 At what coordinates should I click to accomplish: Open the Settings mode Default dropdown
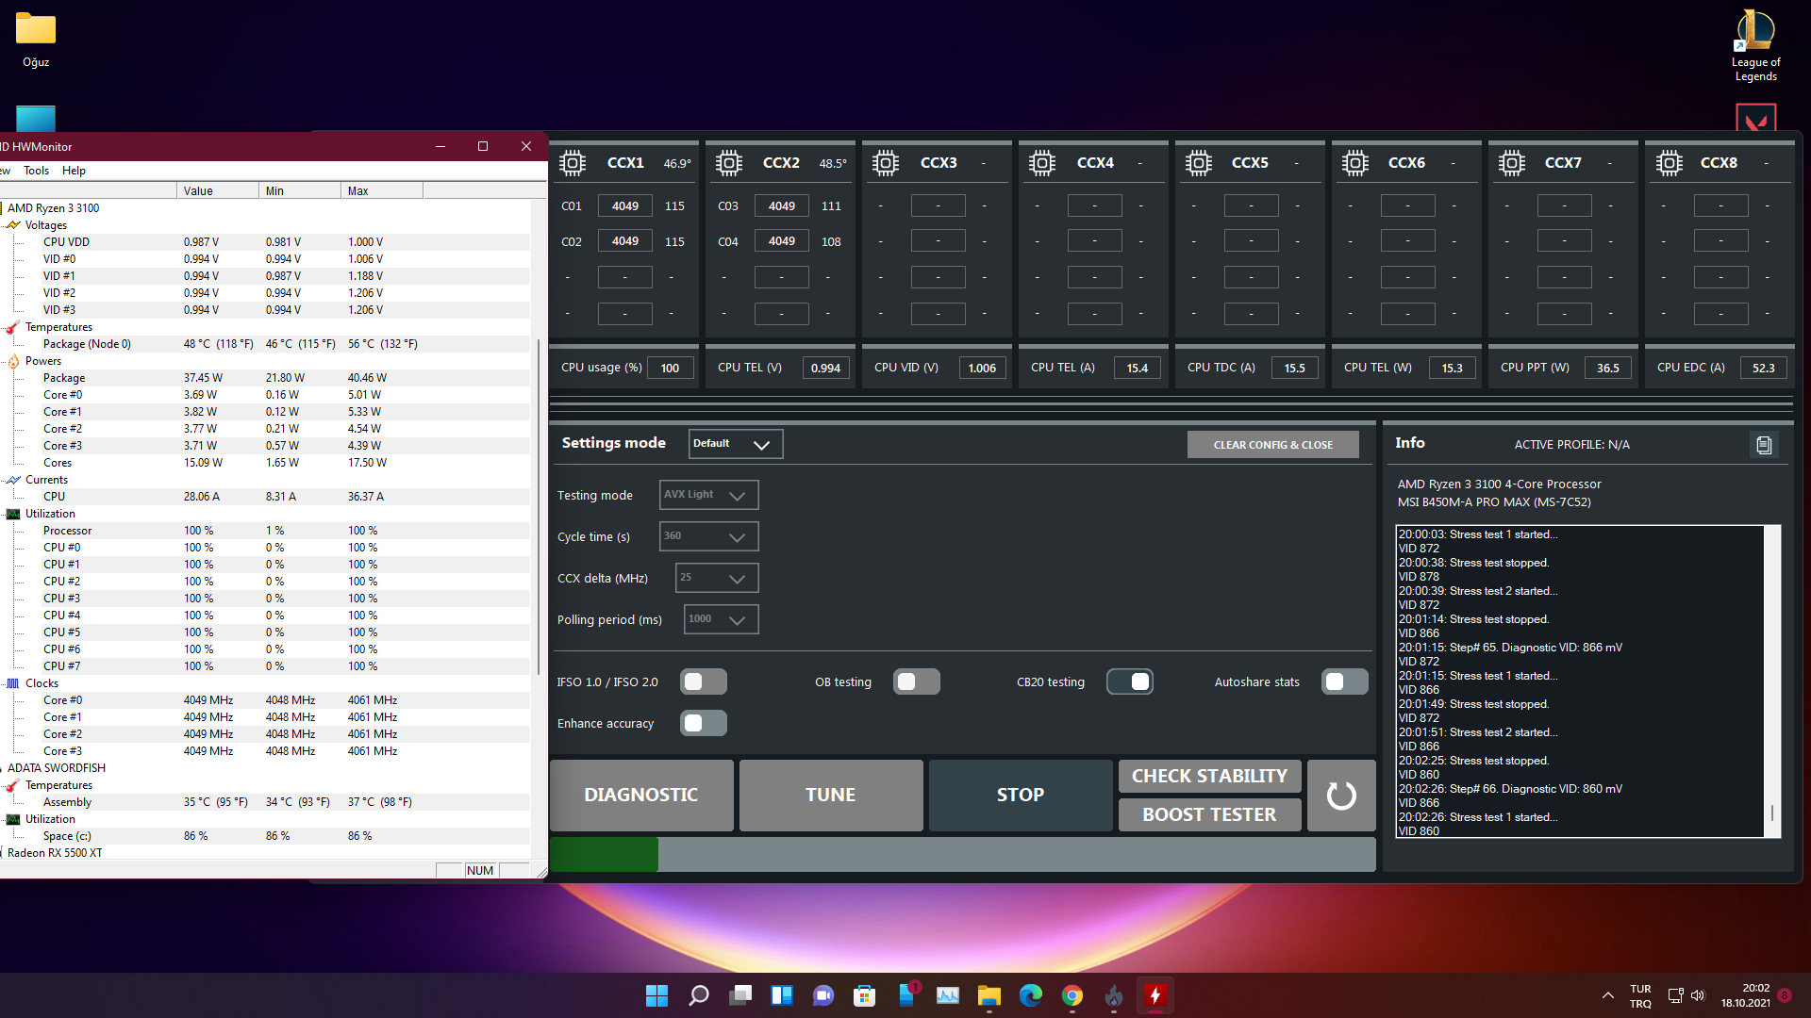[x=736, y=444]
